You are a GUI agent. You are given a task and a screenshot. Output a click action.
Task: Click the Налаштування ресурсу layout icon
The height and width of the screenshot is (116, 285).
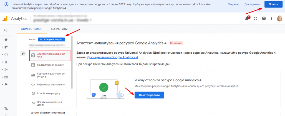[x=33, y=65]
